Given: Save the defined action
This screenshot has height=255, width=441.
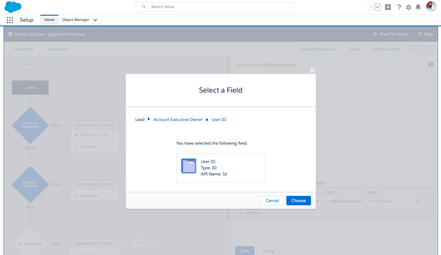Looking at the screenshot, I should click(245, 251).
